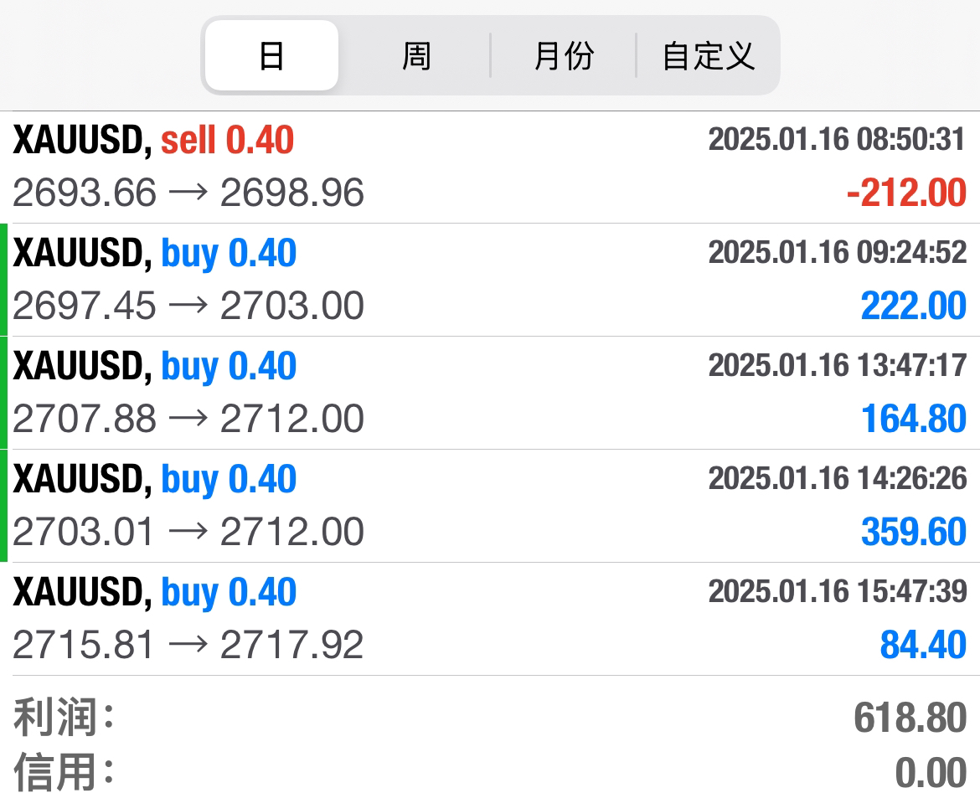Tap the total profit figure 618.80
Screen dimensions: 980x793
tap(910, 718)
